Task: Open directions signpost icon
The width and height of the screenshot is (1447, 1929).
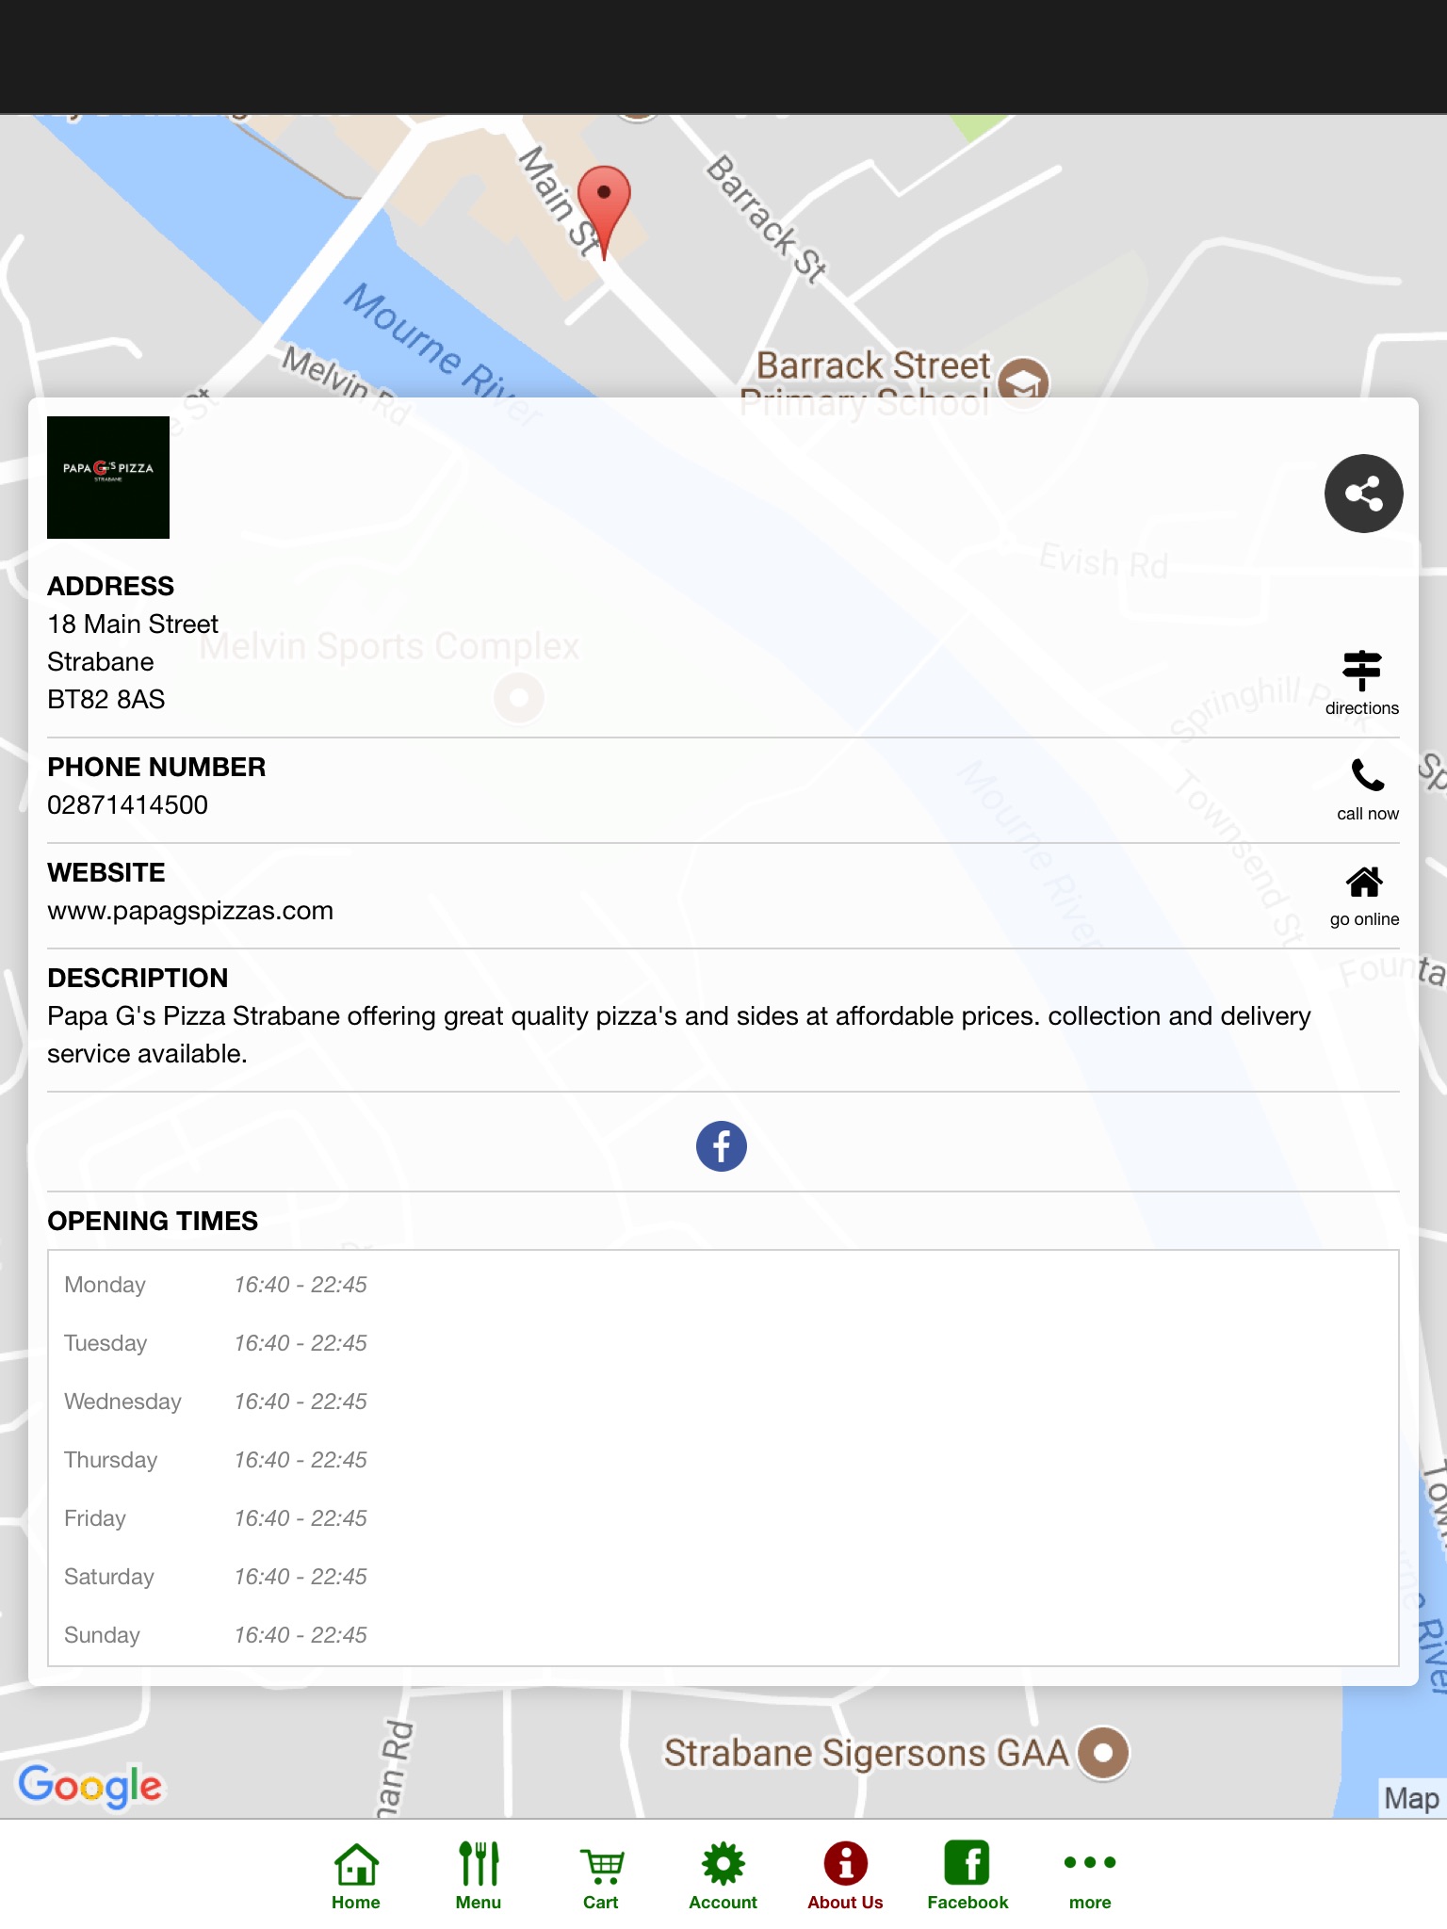Action: (1362, 671)
